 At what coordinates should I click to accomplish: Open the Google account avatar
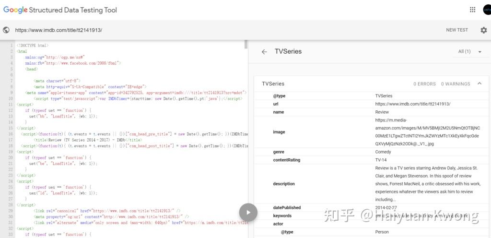(487, 10)
